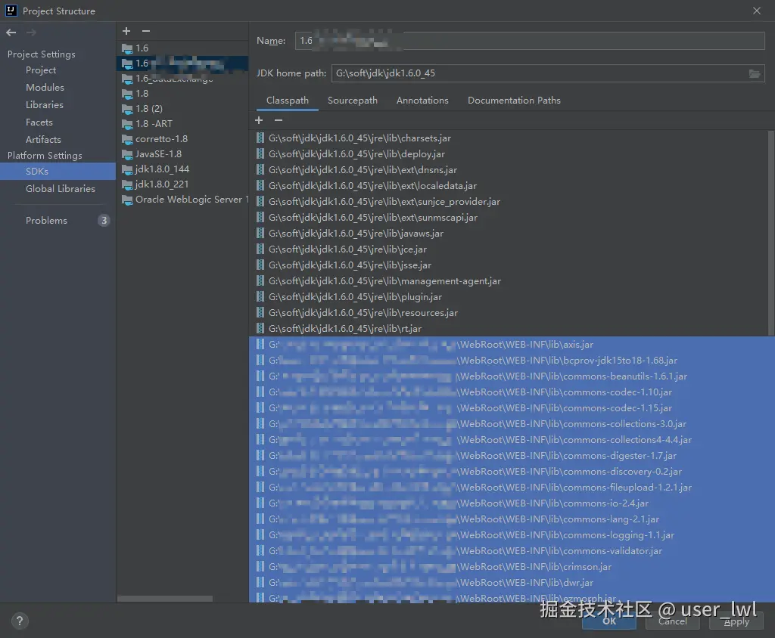Viewport: 775px width, 638px height.
Task: Select SDKs under Platform Settings
Action: click(x=58, y=172)
